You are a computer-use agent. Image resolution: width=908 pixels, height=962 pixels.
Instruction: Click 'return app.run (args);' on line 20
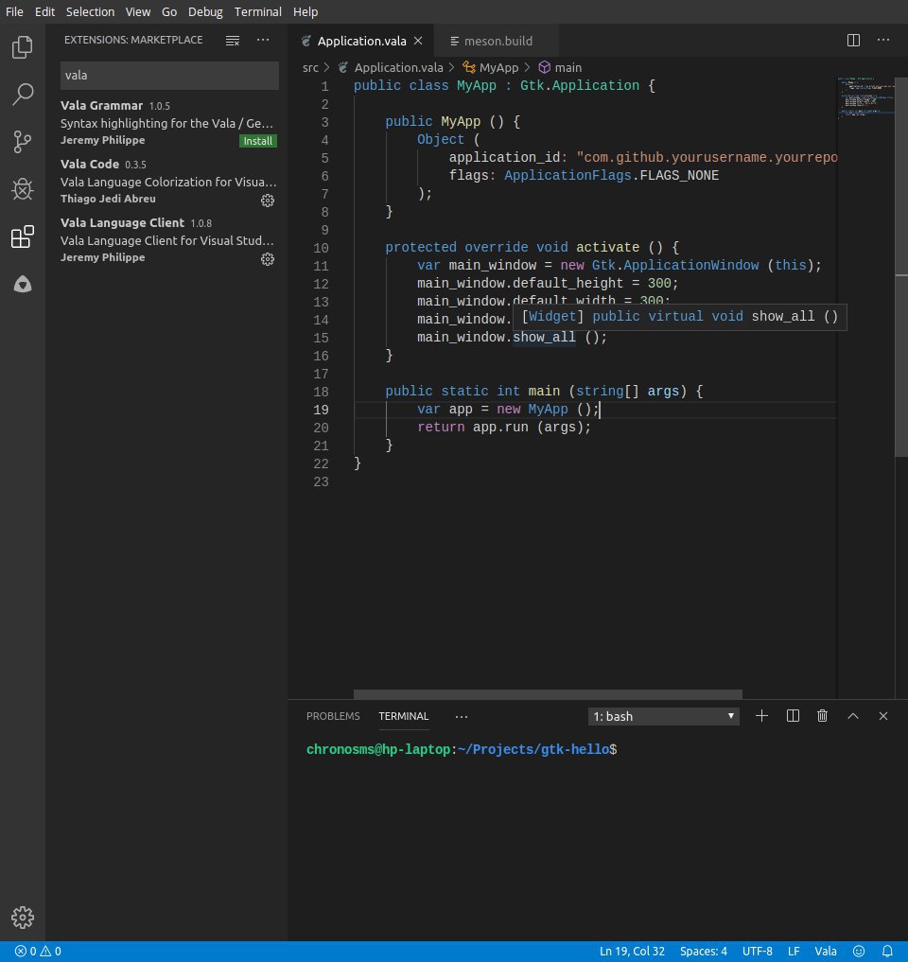pos(504,427)
